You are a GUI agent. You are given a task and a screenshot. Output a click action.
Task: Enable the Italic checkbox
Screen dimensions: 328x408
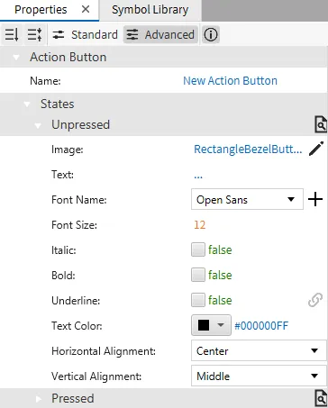[198, 249]
